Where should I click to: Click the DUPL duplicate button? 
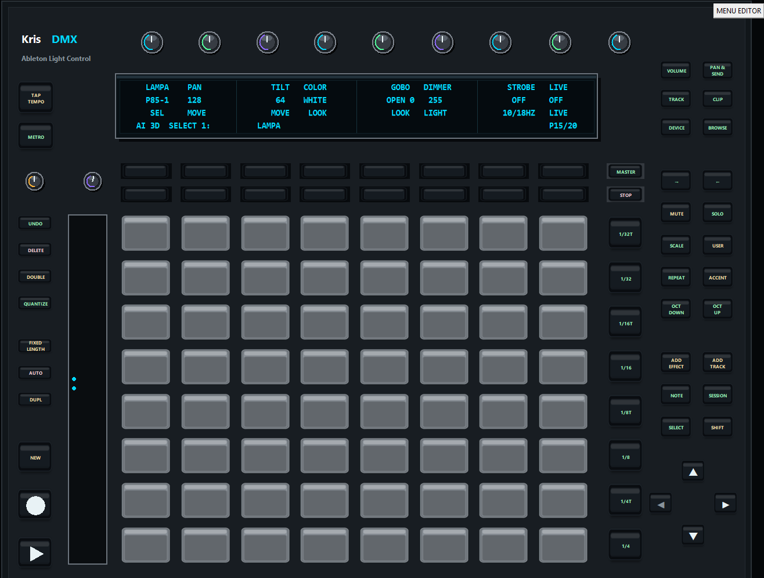point(35,400)
